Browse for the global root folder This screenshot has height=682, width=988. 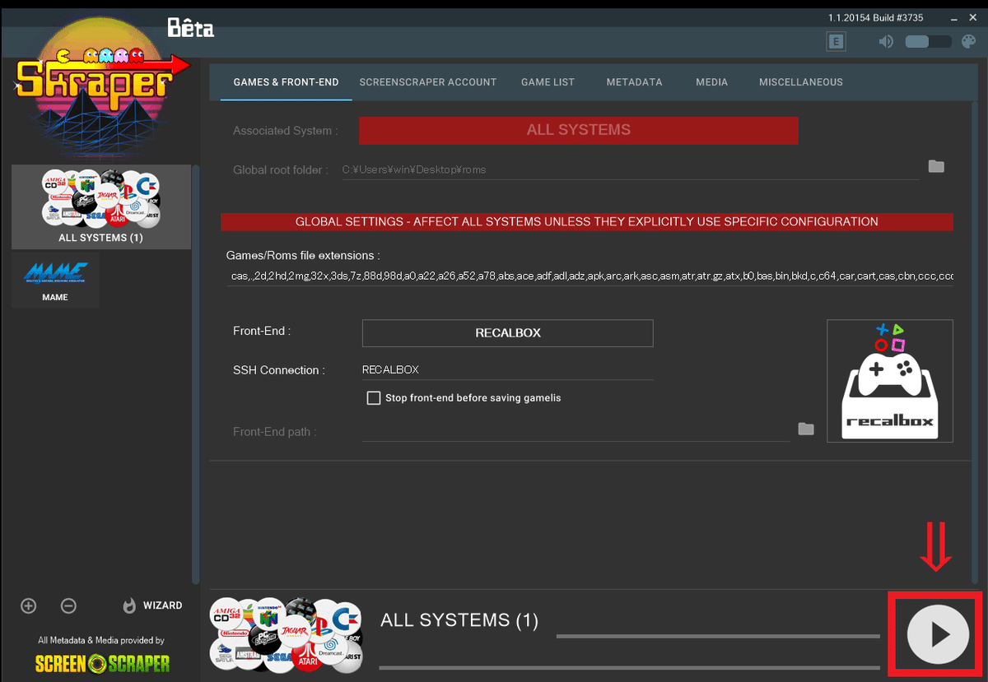[x=936, y=166]
